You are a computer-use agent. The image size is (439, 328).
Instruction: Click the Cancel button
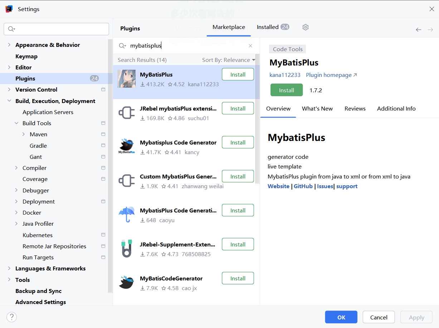[x=379, y=317]
